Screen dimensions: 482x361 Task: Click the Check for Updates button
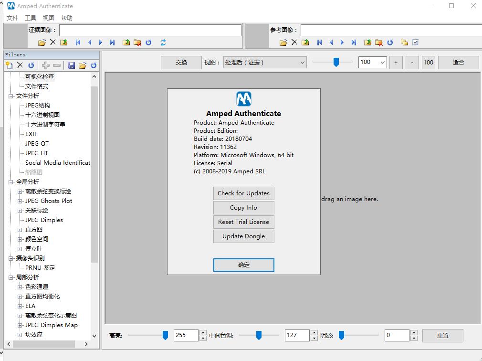point(243,193)
